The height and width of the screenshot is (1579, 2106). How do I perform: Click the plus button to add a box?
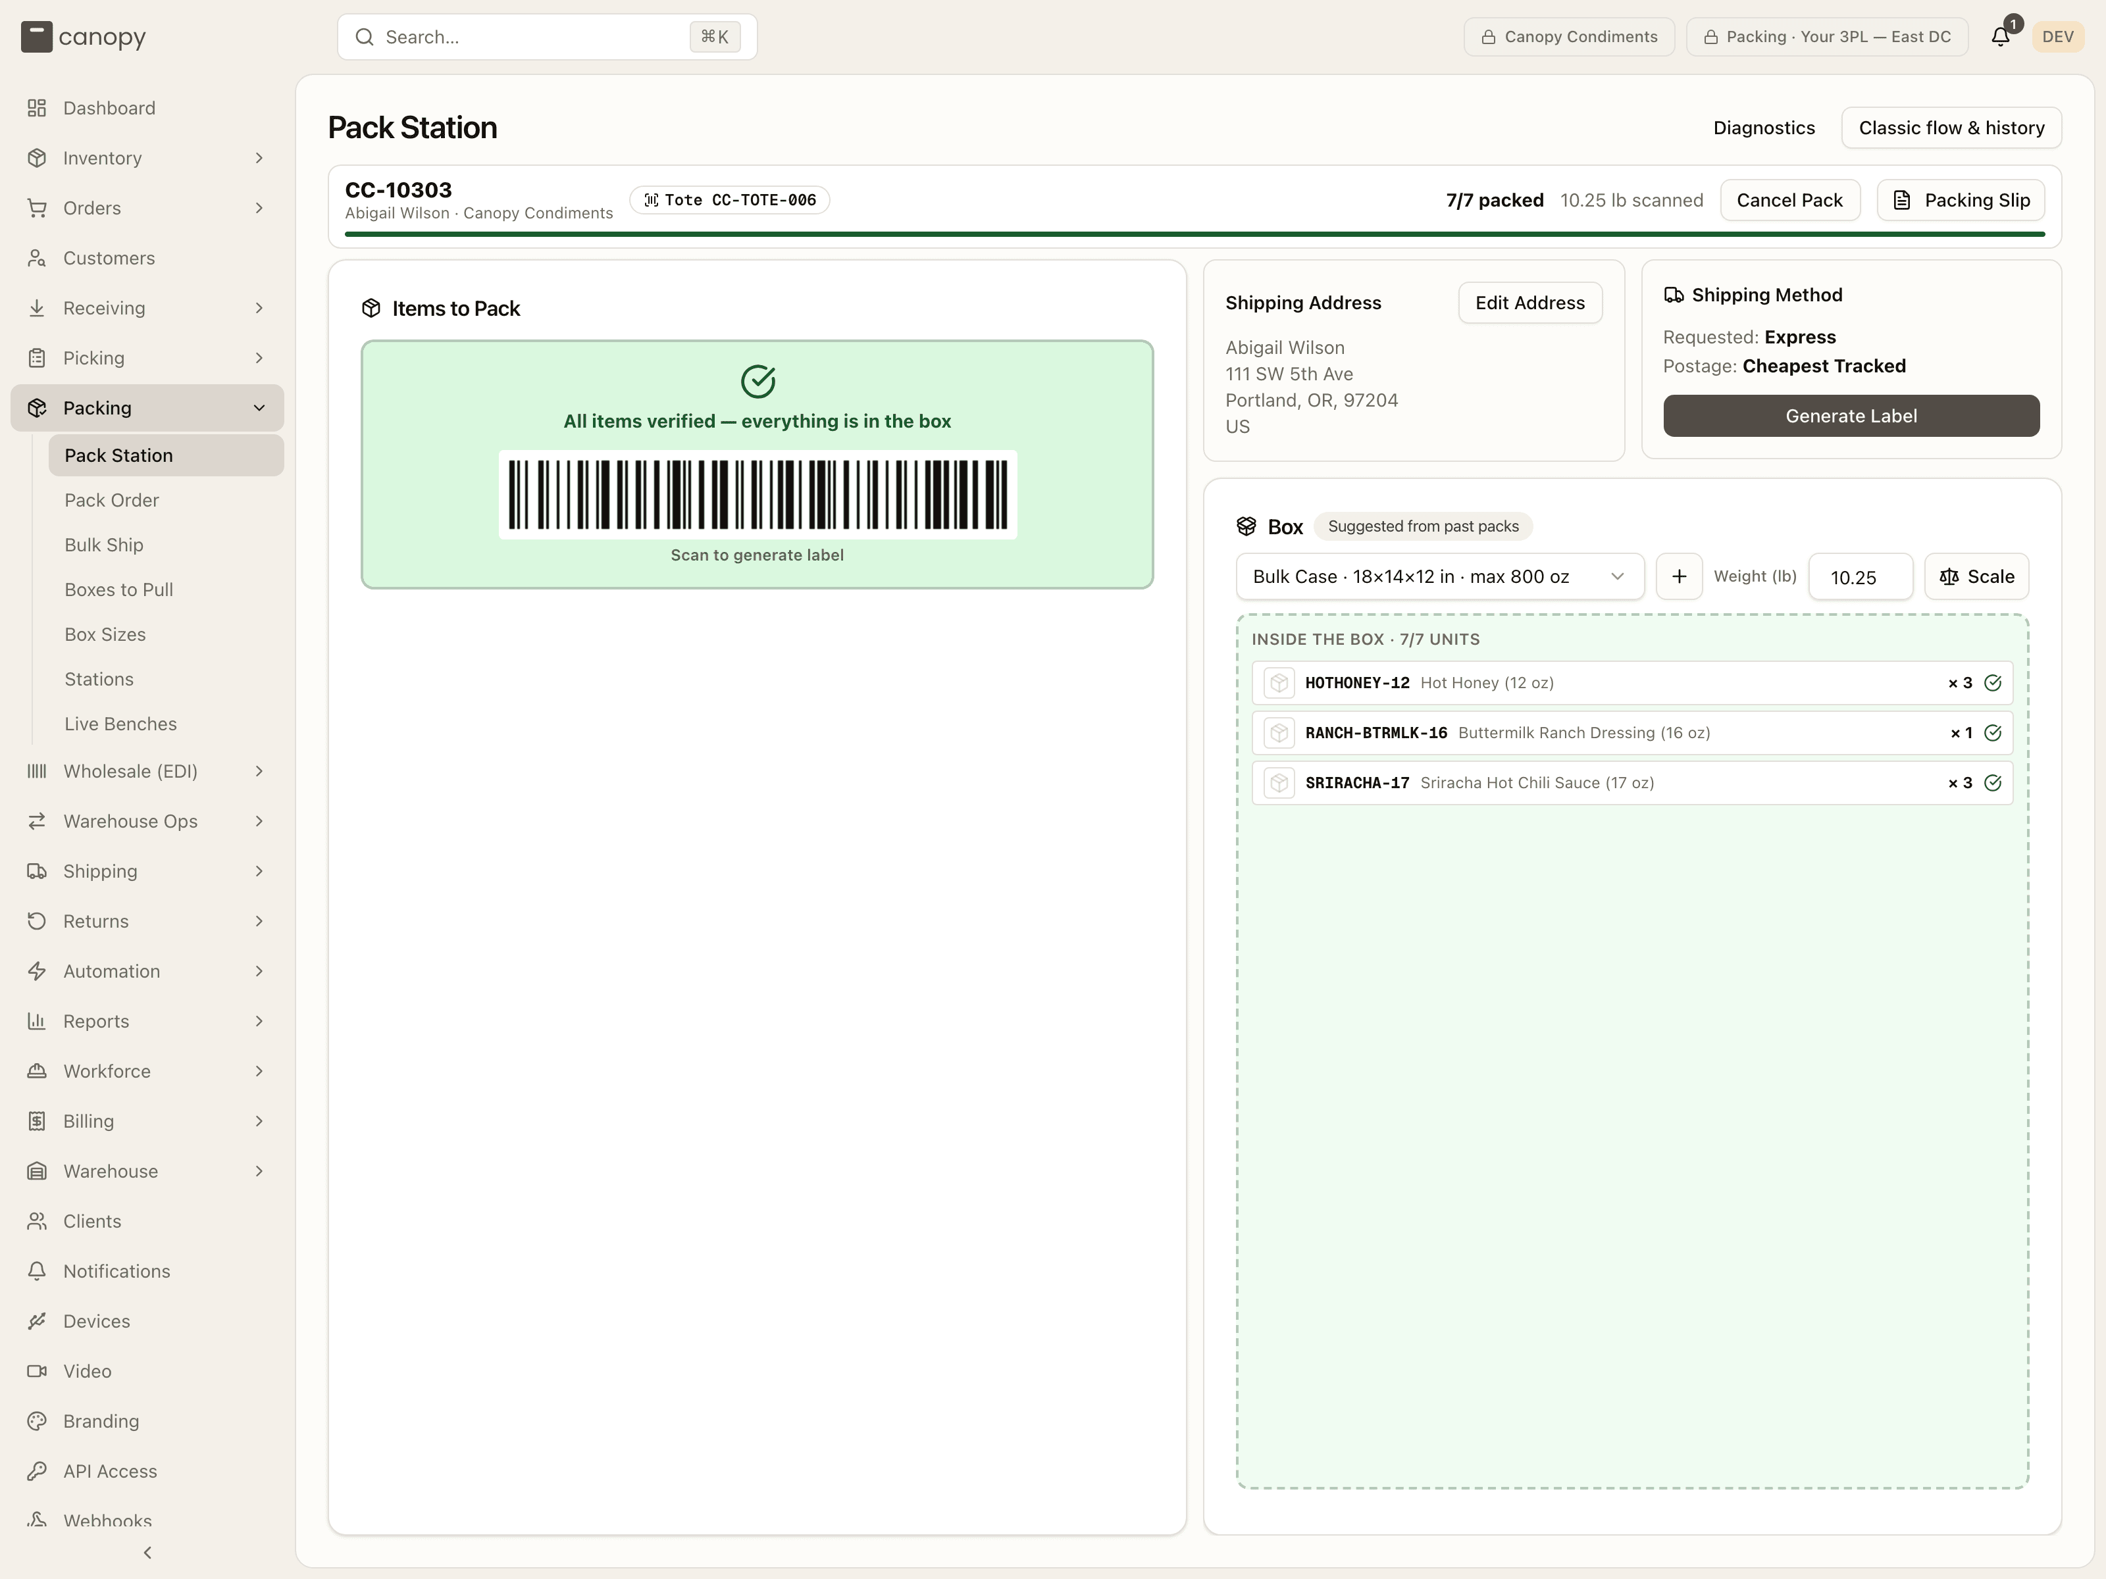point(1680,577)
